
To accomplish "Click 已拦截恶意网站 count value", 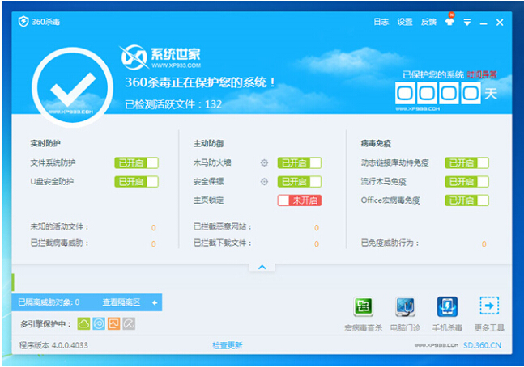I will click(317, 227).
